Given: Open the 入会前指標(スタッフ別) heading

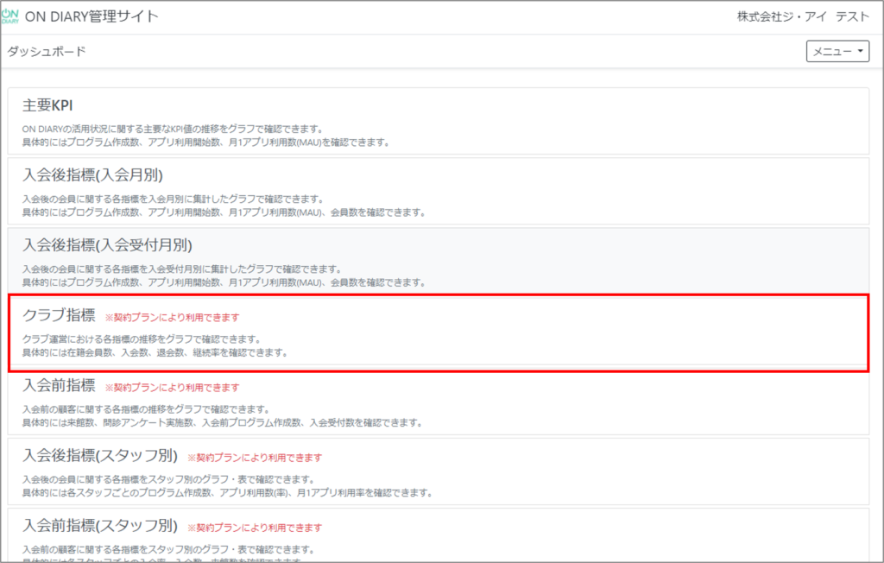Looking at the screenshot, I should [100, 526].
